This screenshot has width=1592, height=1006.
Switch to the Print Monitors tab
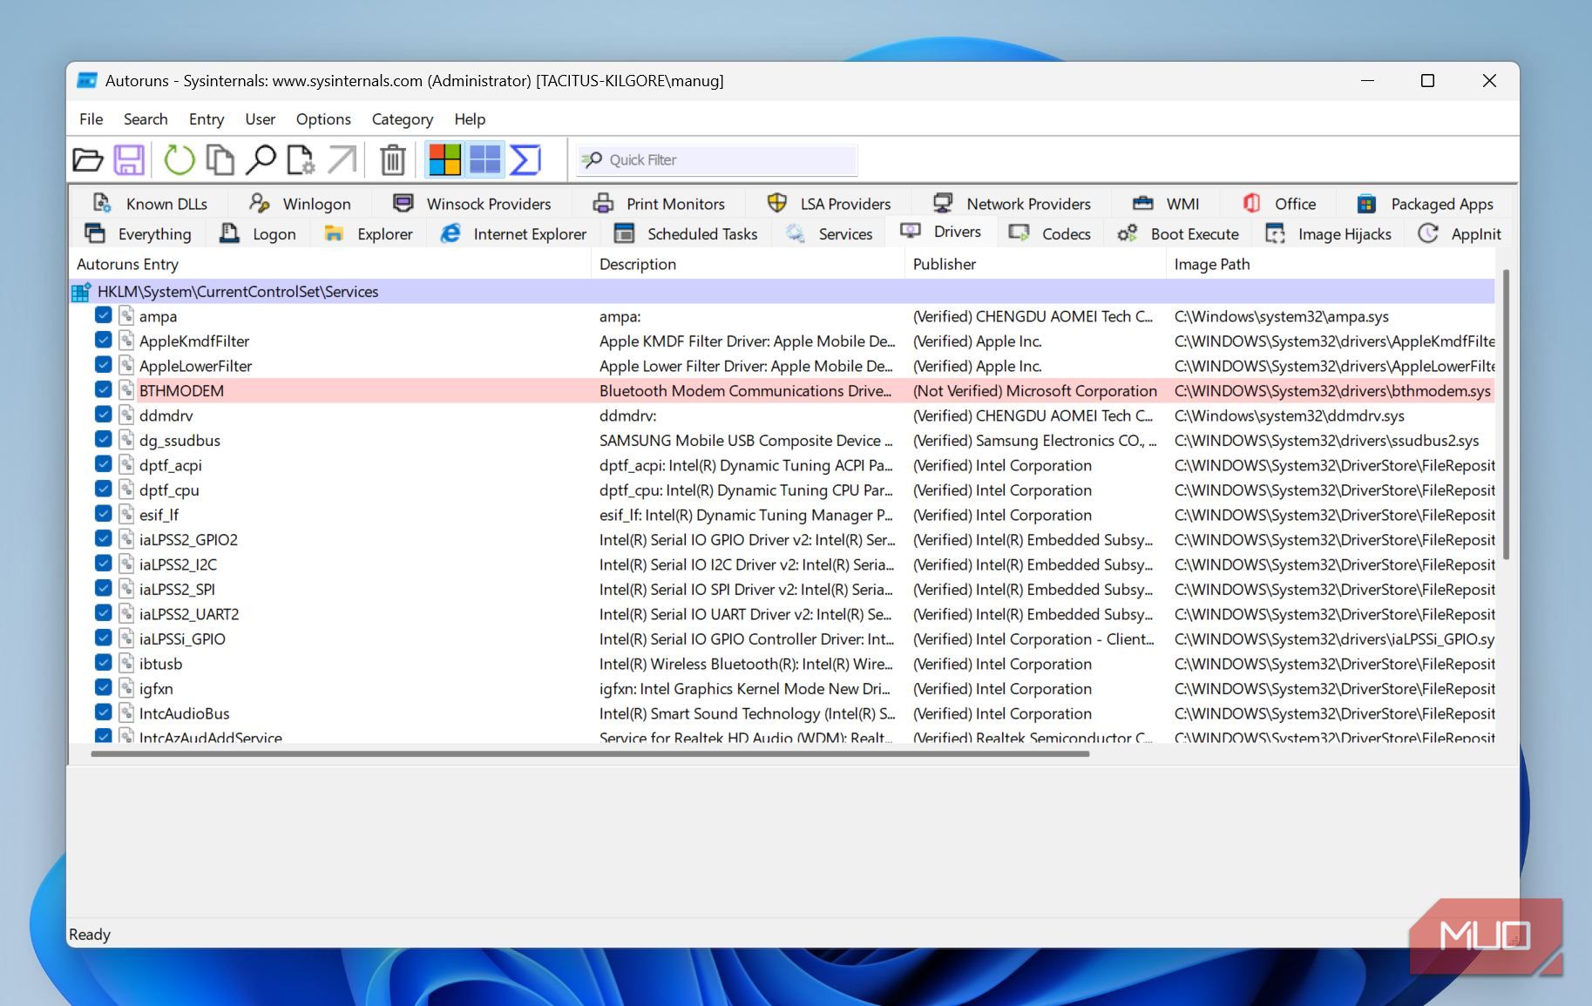click(659, 204)
